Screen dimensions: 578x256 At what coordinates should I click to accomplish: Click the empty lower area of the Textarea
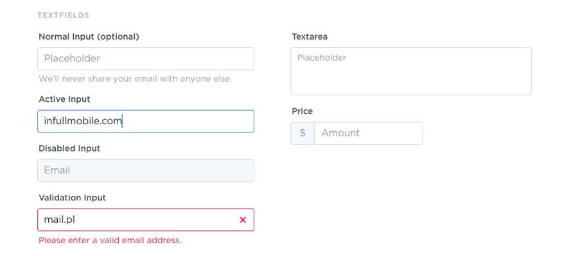[411, 82]
